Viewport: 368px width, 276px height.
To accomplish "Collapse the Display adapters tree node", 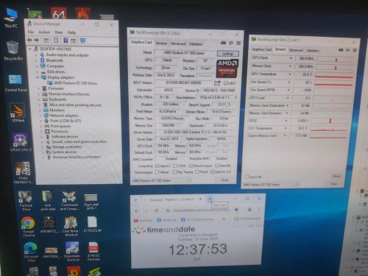I will point(38,77).
